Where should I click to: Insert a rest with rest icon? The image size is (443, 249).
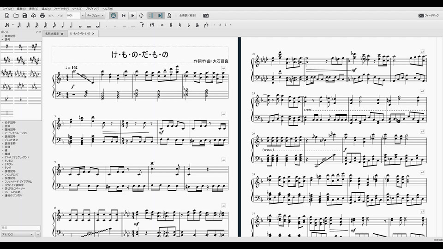pyautogui.click(x=152, y=25)
